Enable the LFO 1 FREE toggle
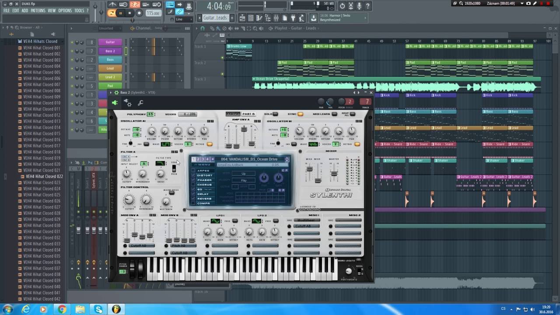The image size is (560, 315). (235, 221)
